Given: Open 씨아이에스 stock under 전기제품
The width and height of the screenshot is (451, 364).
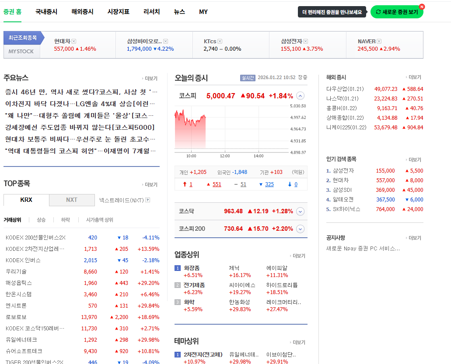Looking at the screenshot, I should pos(242,285).
